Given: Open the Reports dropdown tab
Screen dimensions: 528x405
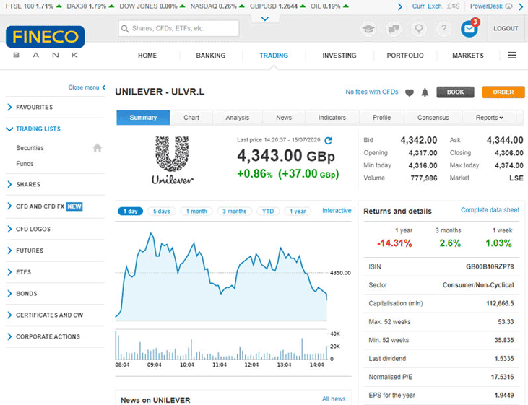Looking at the screenshot, I should pos(489,118).
